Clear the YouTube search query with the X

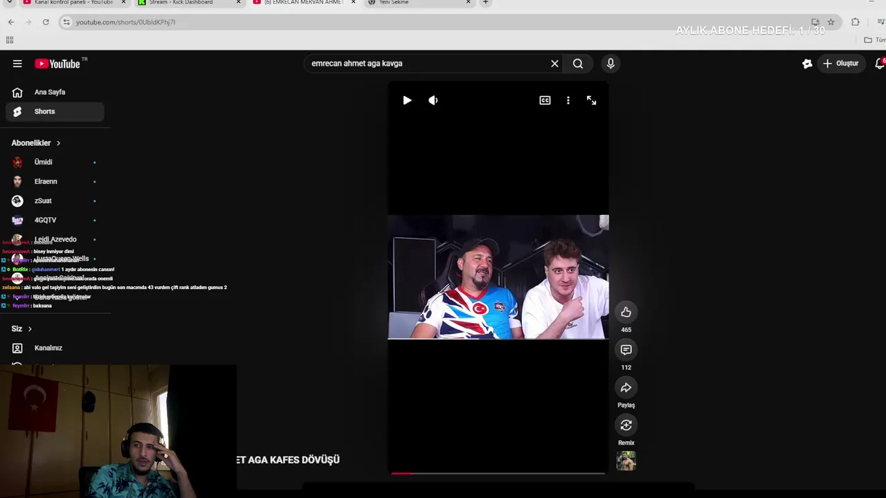pyautogui.click(x=554, y=64)
